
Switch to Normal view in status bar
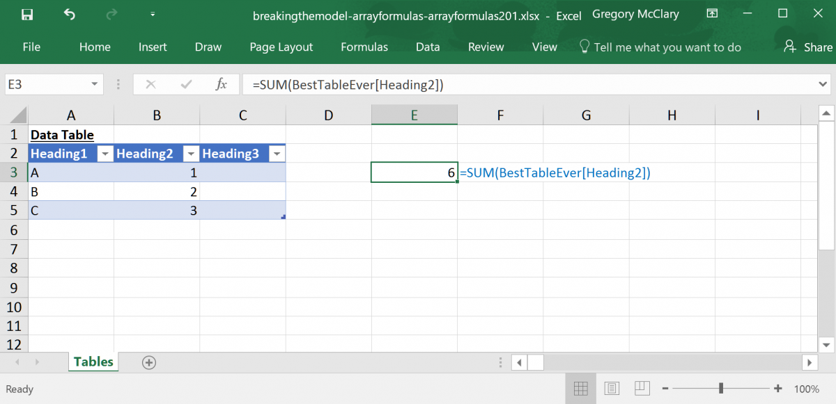pos(581,388)
